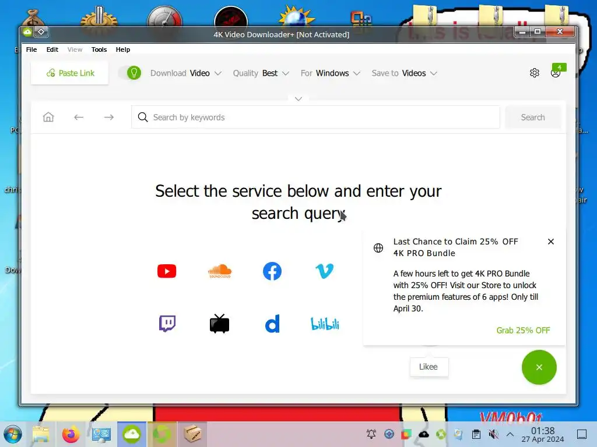Click the 4K Video Downloader title bar app icon
Viewport: 597px width, 447px height.
click(27, 33)
